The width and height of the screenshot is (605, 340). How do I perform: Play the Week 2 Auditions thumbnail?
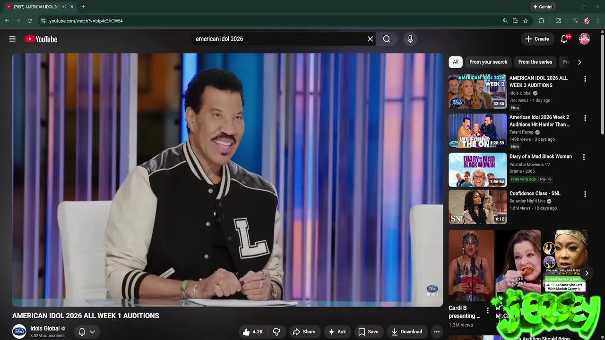pyautogui.click(x=477, y=91)
